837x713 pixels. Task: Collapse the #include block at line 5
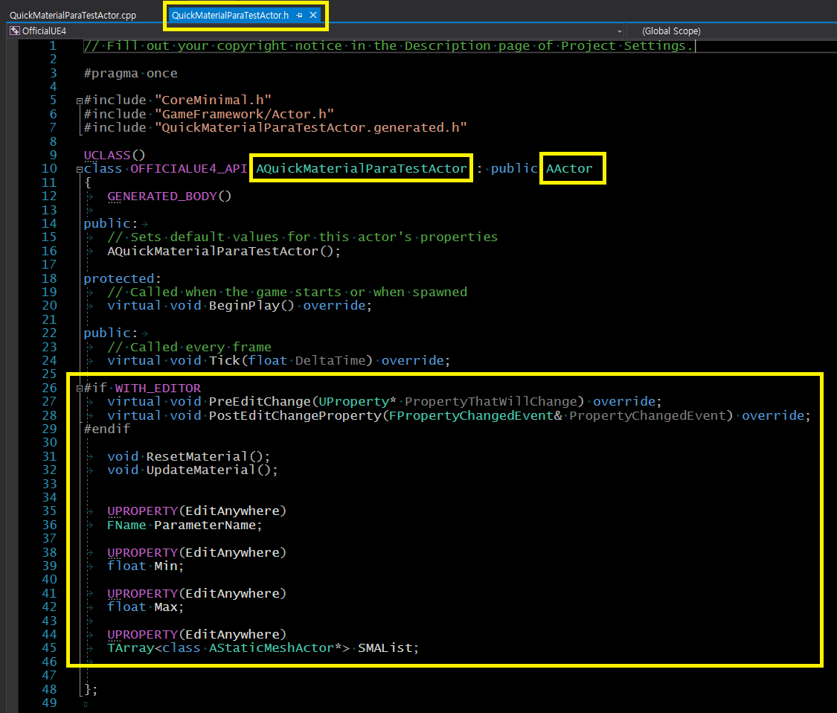(80, 100)
